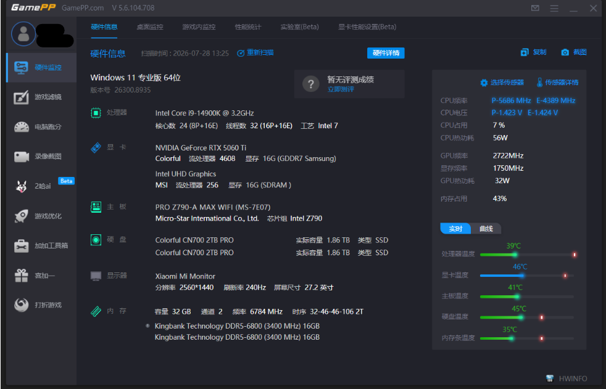Click the mail message icon in title bar
Image resolution: width=606 pixels, height=389 pixels.
pyautogui.click(x=535, y=8)
